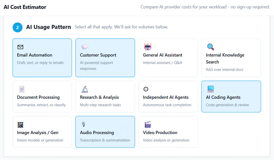Deselect the Email Automation usage card
274x160 pixels.
click(x=42, y=58)
